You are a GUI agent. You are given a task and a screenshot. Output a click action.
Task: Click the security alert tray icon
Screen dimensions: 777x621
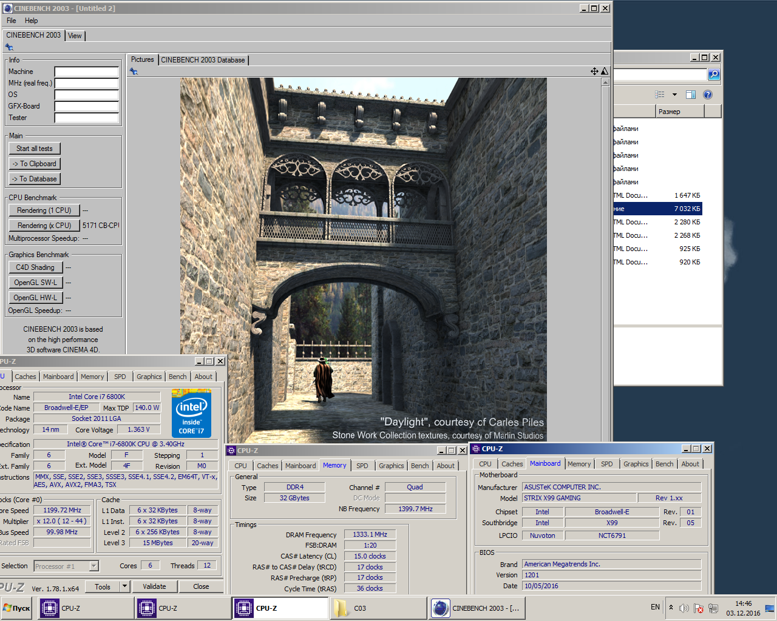point(699,608)
